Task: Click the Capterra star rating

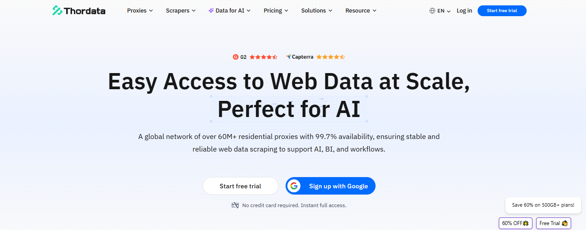Action: (x=331, y=57)
